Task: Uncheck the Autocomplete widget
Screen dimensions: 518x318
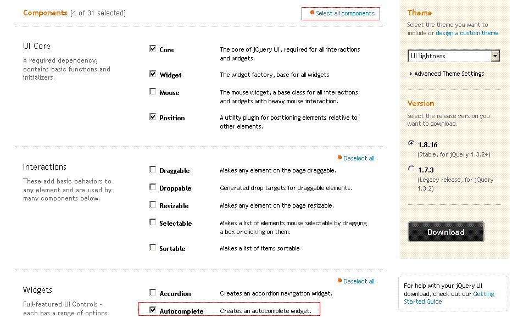Action: (153, 309)
